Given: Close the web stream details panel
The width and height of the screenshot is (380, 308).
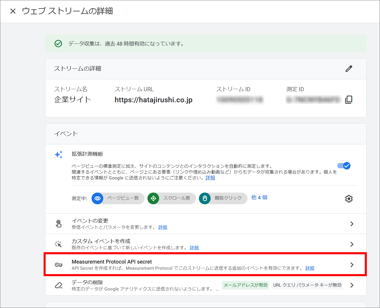Looking at the screenshot, I should 13,11.
